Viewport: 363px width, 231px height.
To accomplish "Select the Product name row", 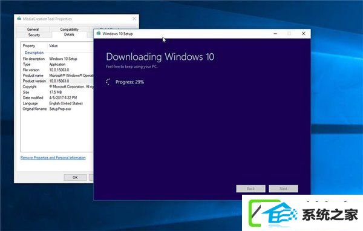I will point(57,76).
